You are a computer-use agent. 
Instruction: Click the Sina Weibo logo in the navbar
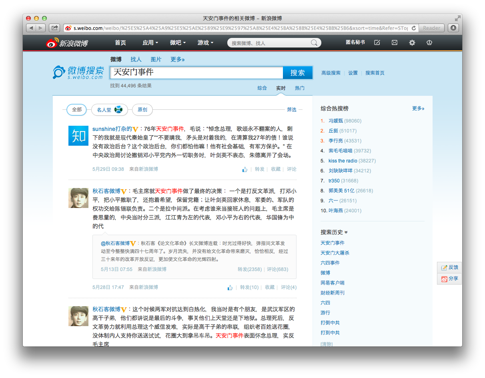click(x=67, y=43)
